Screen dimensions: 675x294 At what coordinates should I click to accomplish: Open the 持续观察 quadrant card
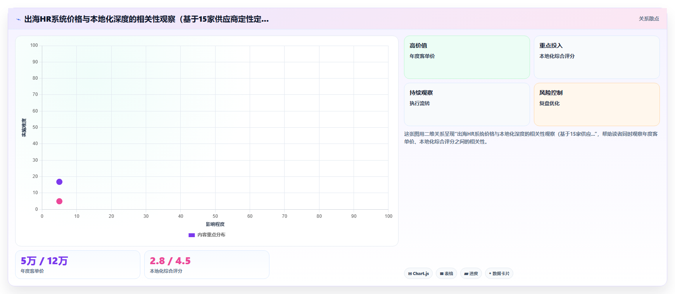click(x=467, y=104)
